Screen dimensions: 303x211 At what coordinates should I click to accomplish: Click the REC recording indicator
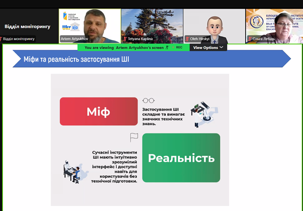tap(179, 47)
